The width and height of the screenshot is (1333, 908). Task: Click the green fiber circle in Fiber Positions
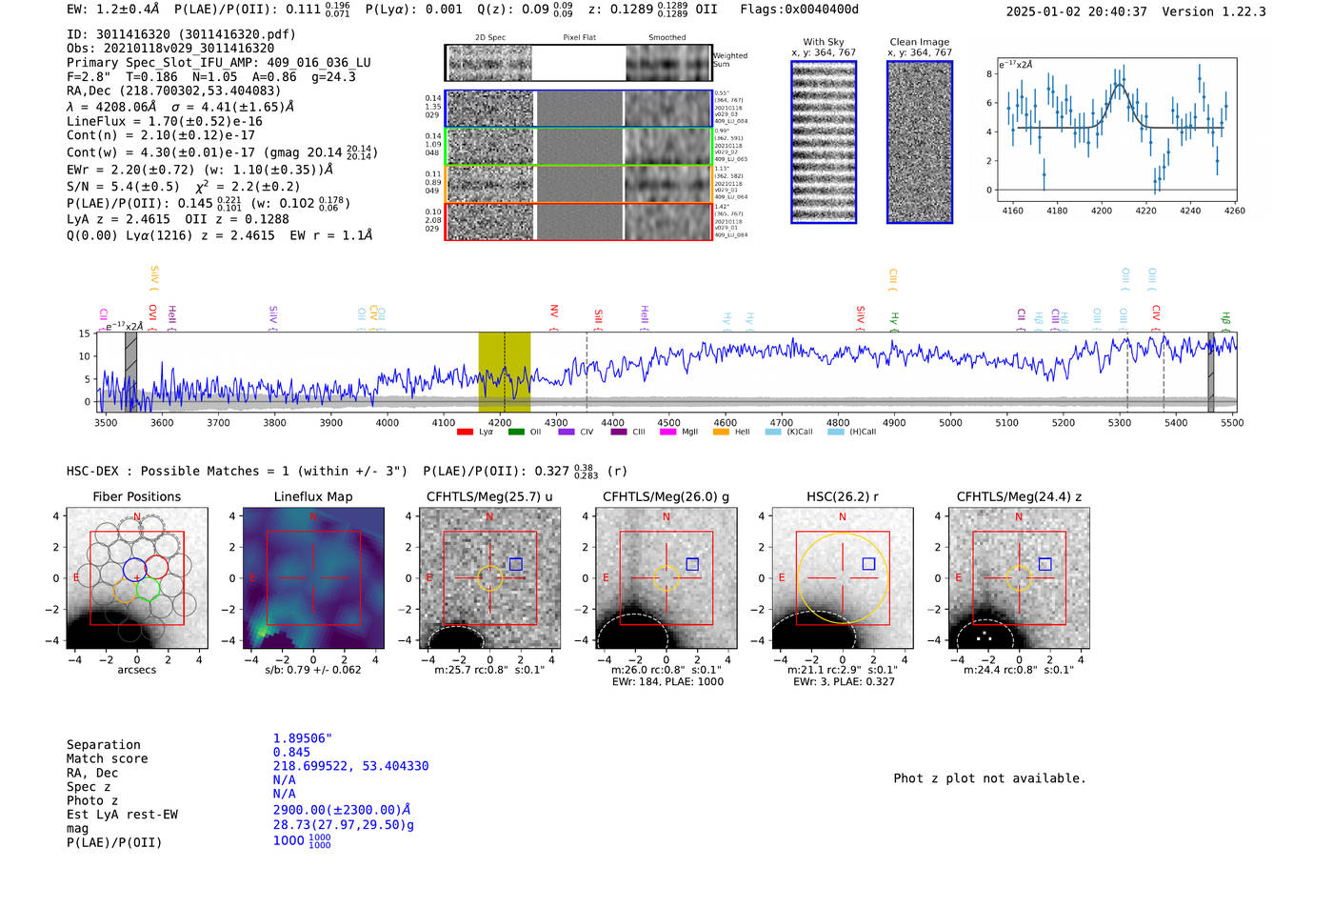click(148, 590)
